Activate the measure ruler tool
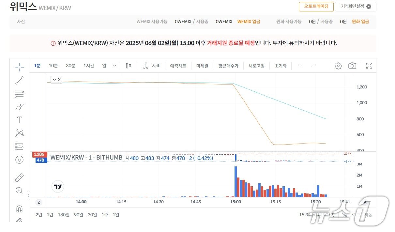 [x=20, y=177]
